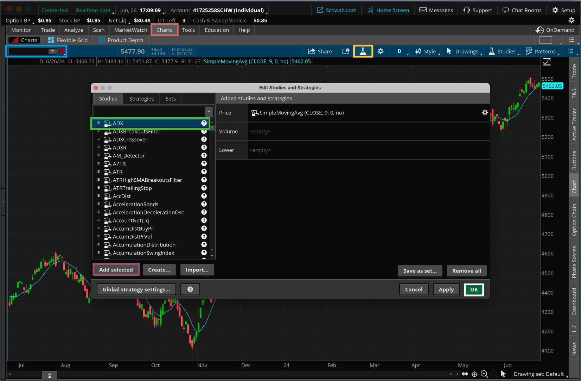Switch to the Sets tab
Image resolution: width=581 pixels, height=381 pixels.
[x=171, y=99]
